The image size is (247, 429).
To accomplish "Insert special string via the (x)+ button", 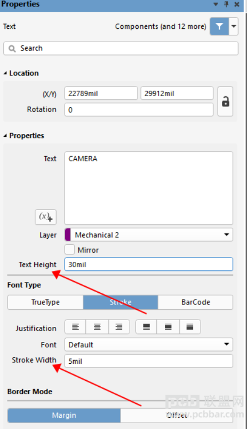I will coord(46,217).
